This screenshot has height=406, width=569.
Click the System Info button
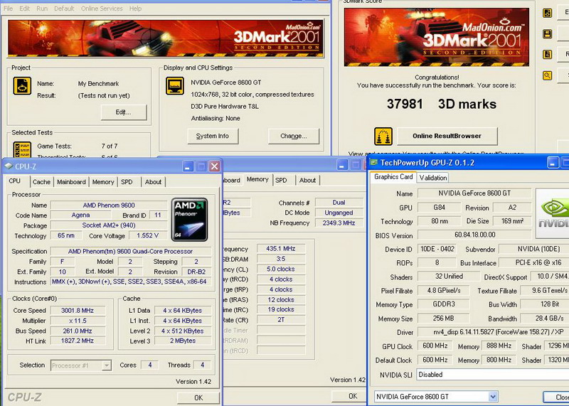[x=213, y=136]
